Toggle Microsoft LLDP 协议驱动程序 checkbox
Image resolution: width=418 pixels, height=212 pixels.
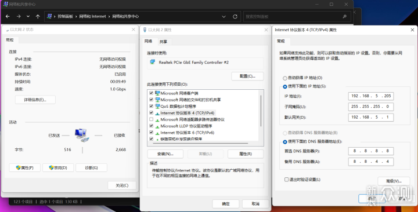tap(151, 126)
